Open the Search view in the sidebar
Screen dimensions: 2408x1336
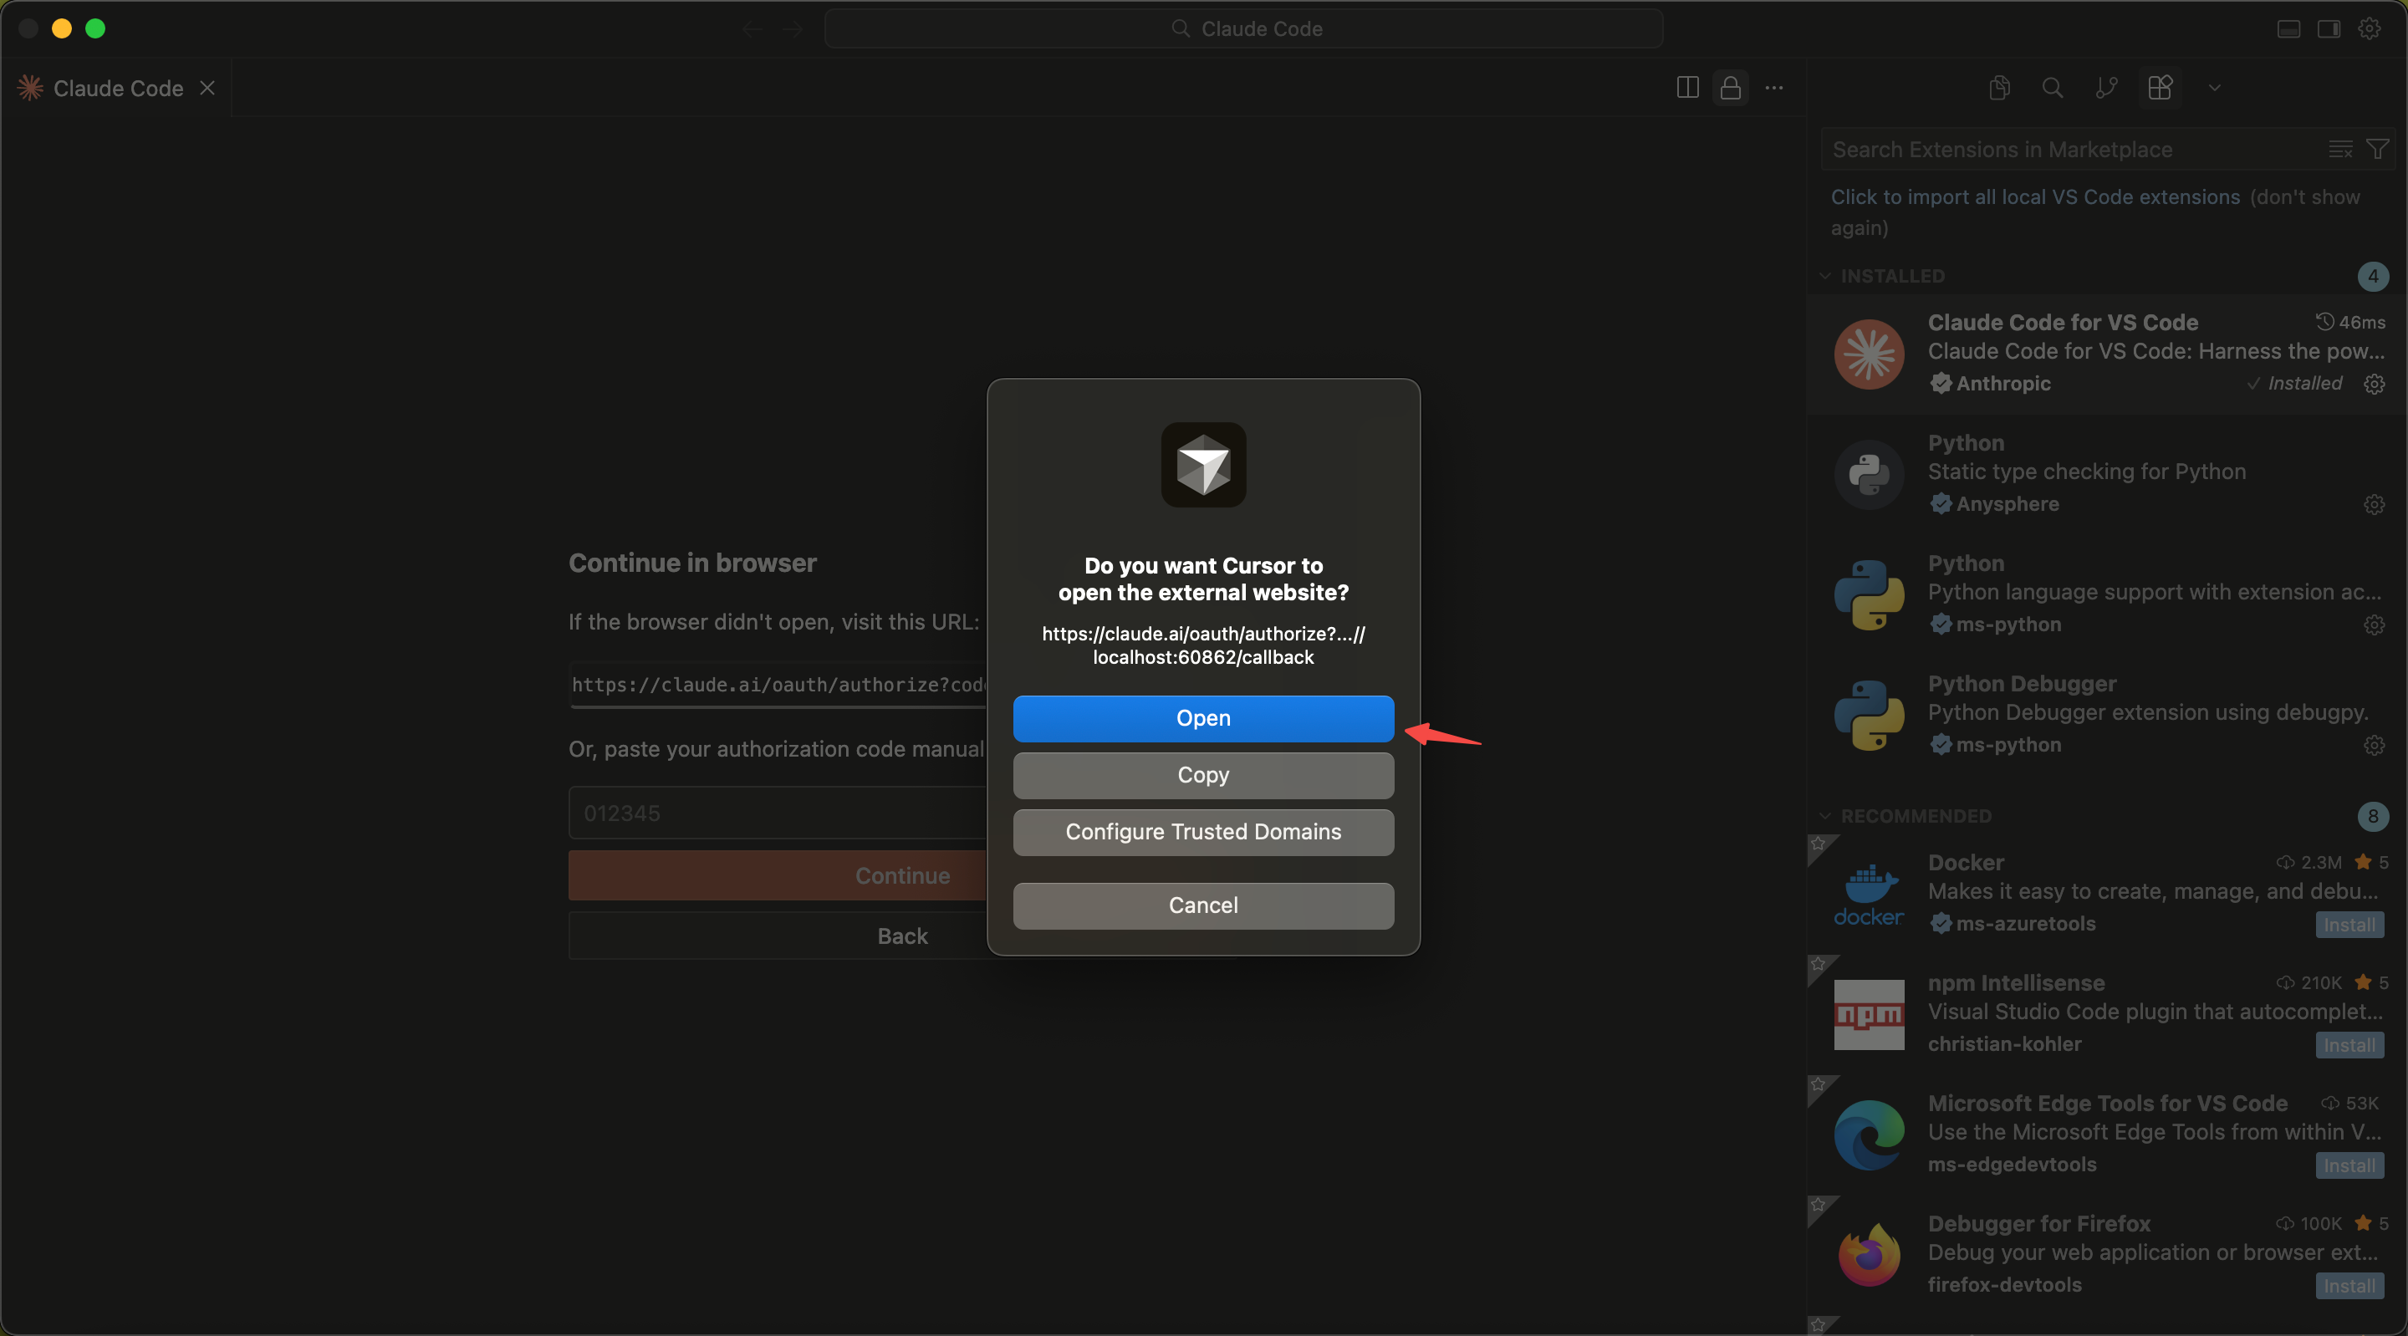[2053, 88]
